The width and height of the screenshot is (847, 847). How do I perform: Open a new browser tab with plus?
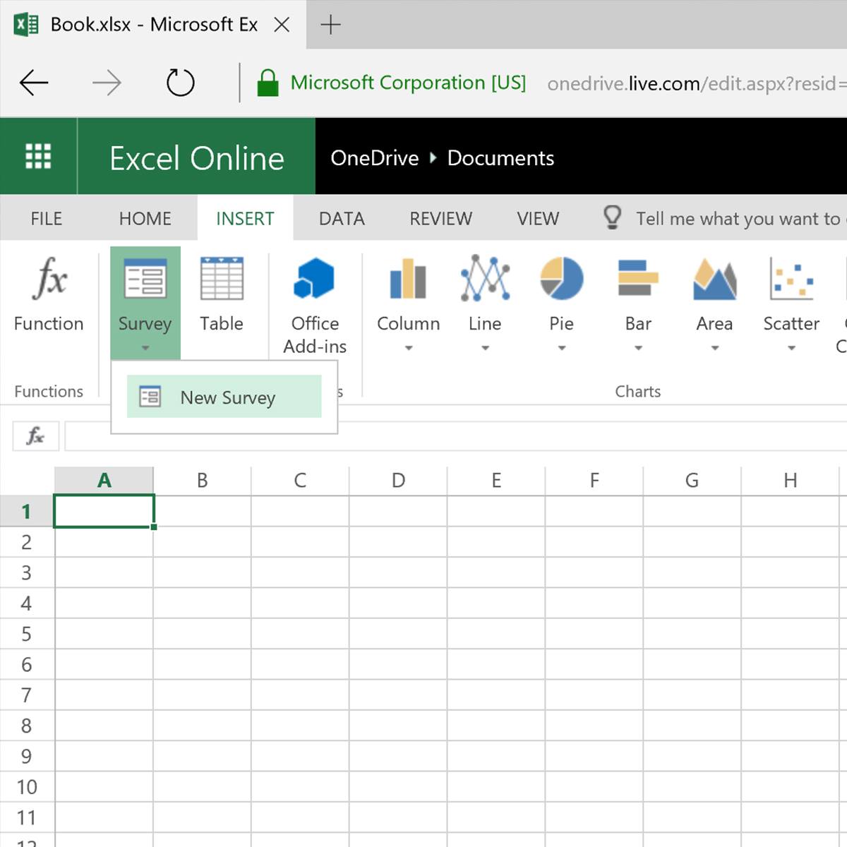[x=330, y=25]
